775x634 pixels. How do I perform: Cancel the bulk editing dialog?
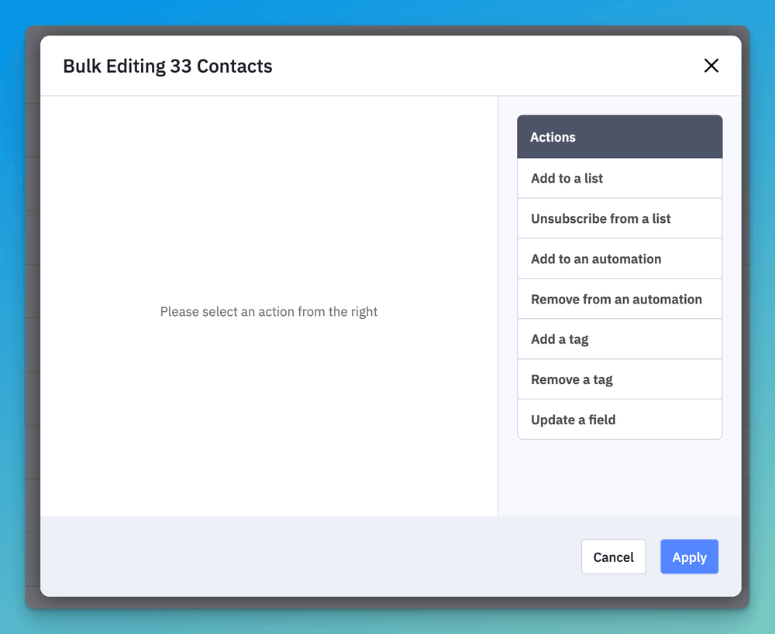coord(613,557)
